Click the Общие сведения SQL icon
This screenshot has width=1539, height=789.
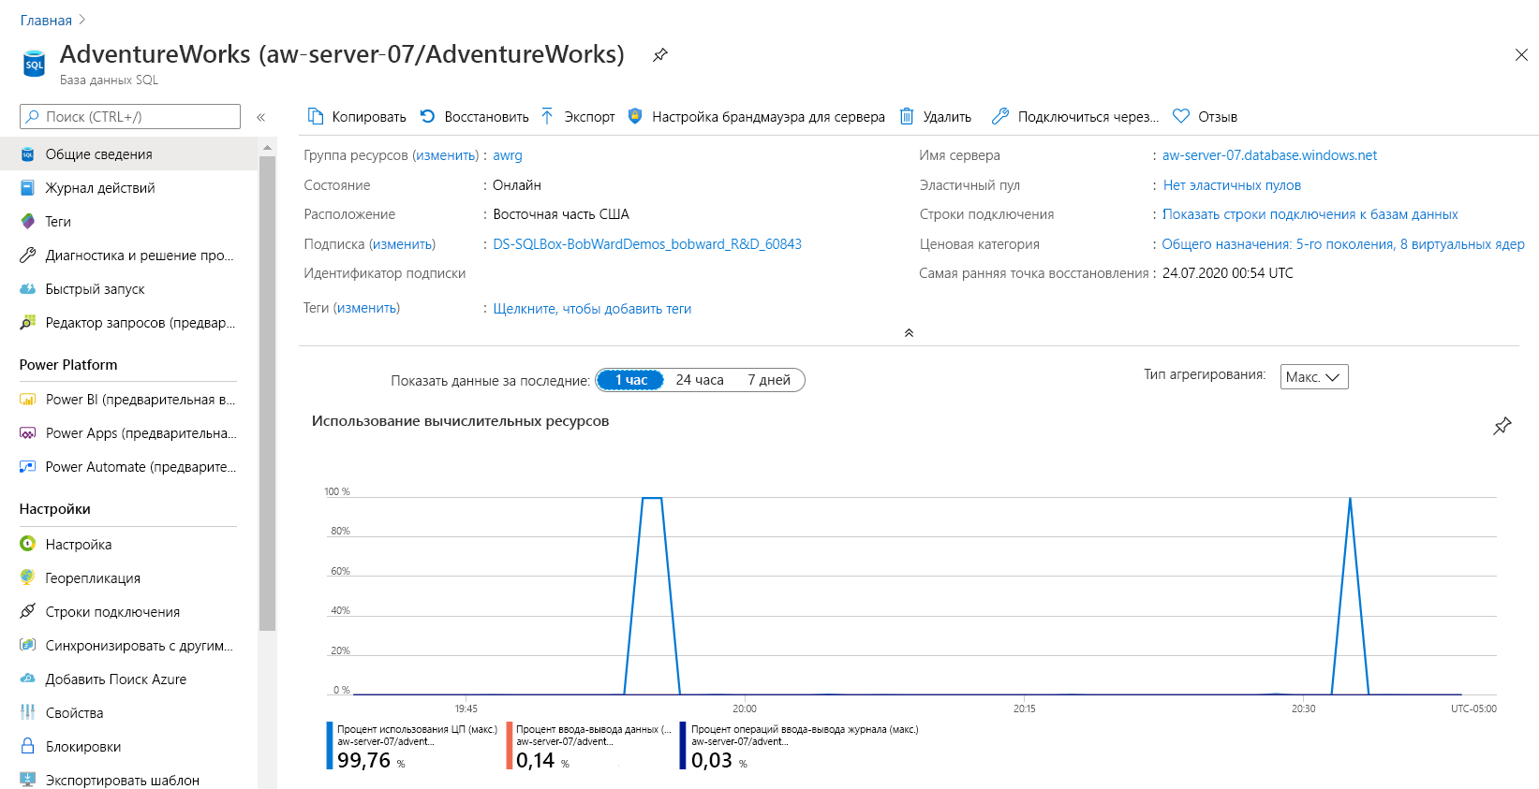click(x=27, y=154)
